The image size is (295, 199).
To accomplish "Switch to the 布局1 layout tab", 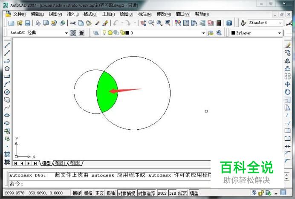I will click(60, 163).
